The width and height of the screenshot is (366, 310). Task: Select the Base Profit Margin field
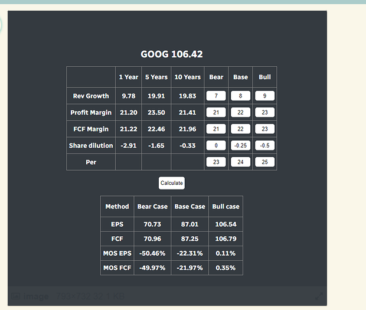tap(240, 113)
